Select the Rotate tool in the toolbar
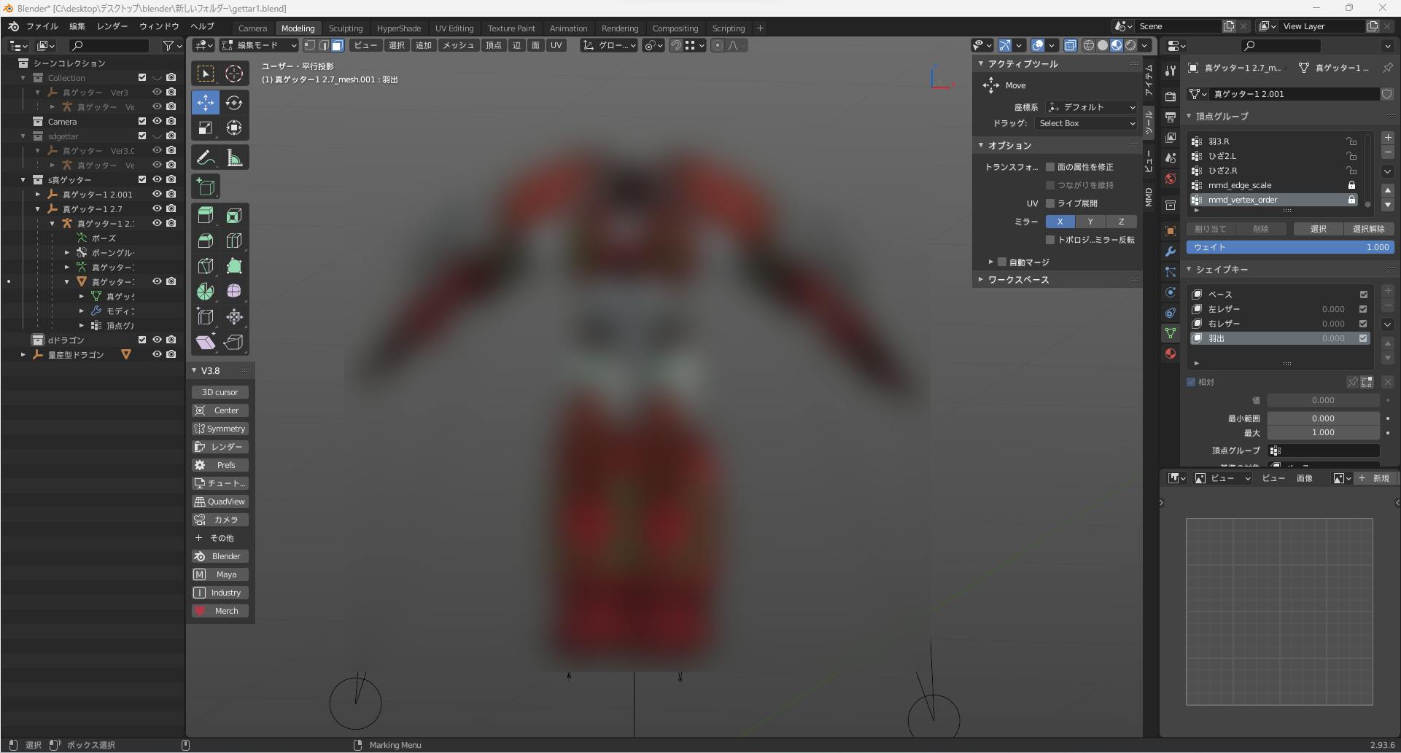1401x753 pixels. pos(233,103)
